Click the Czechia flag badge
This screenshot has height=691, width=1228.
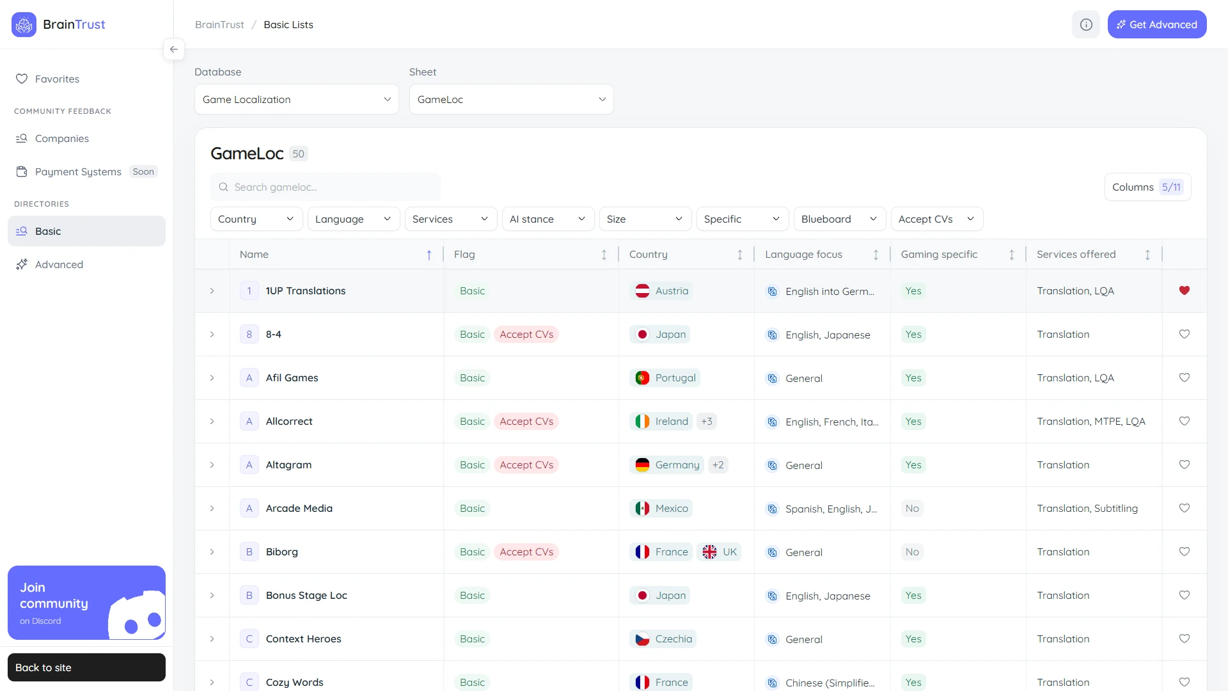(663, 639)
